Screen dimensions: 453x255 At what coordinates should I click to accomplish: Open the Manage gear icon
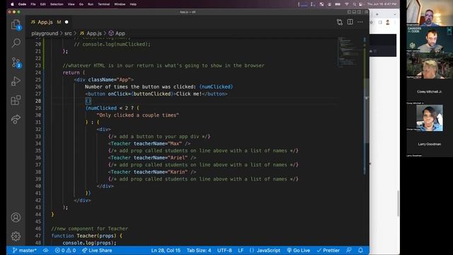(16, 236)
